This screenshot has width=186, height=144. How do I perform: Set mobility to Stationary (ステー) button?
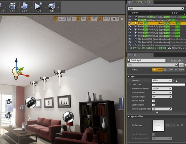168,70
